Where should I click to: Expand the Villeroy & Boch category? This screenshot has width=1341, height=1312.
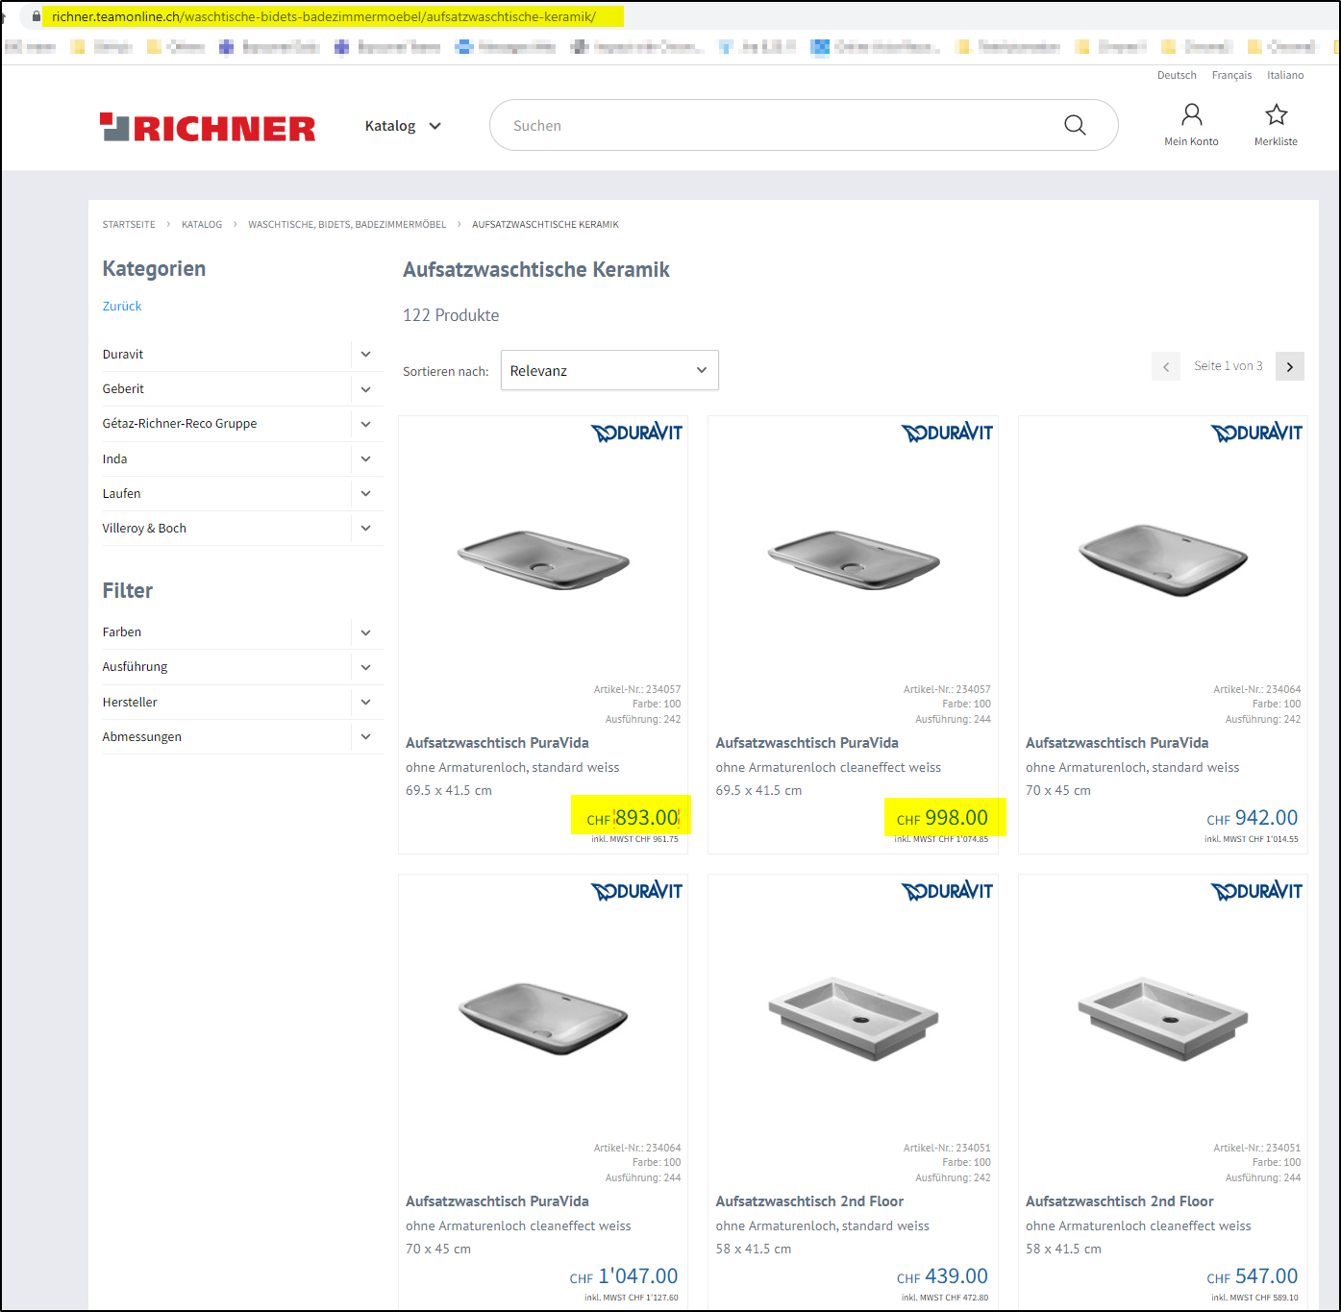point(365,528)
